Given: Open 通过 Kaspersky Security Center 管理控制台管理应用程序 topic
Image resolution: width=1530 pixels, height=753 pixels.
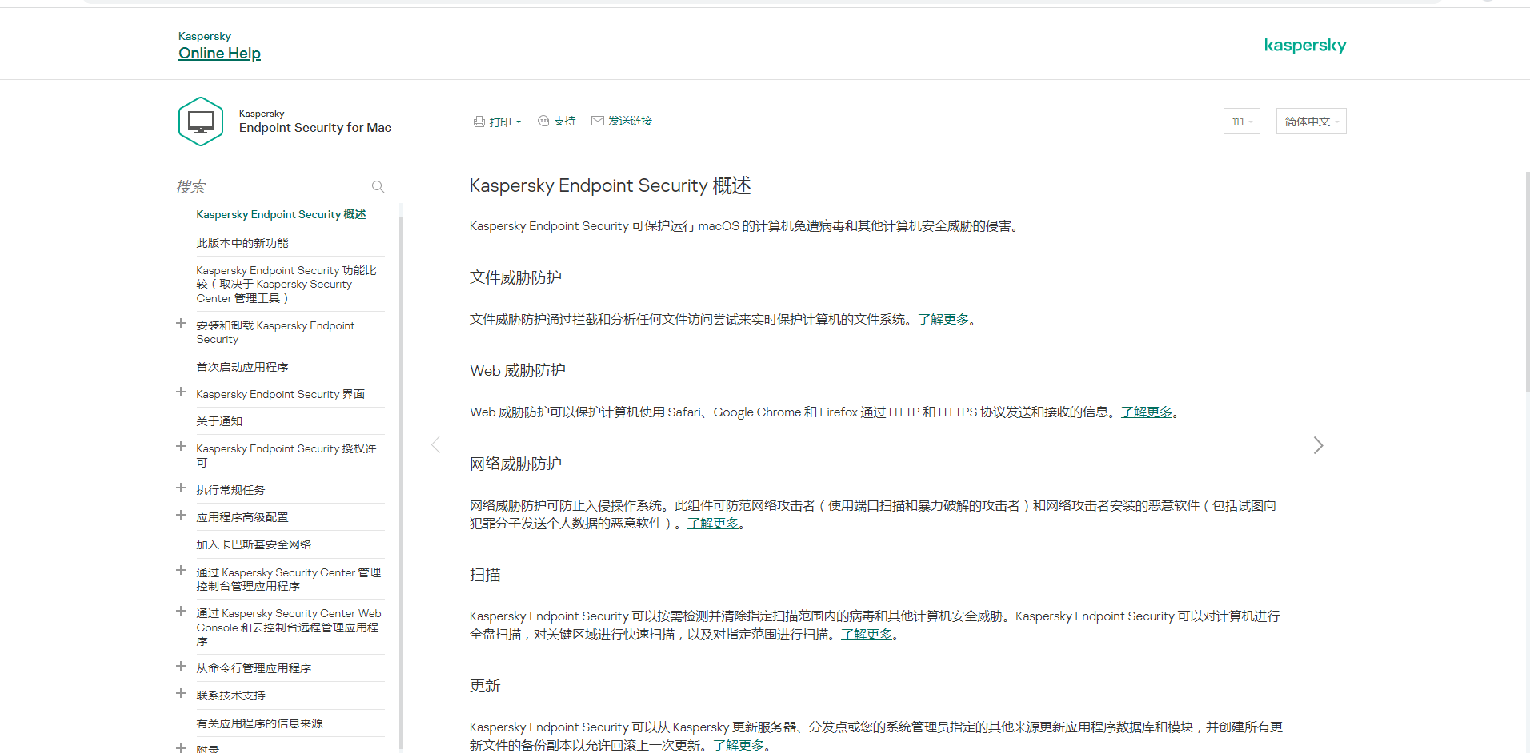Looking at the screenshot, I should click(288, 580).
